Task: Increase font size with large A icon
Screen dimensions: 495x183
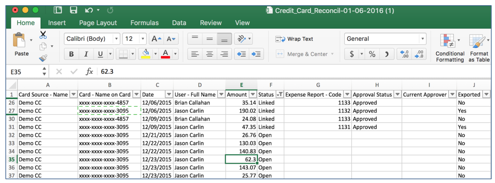Action: [156, 39]
